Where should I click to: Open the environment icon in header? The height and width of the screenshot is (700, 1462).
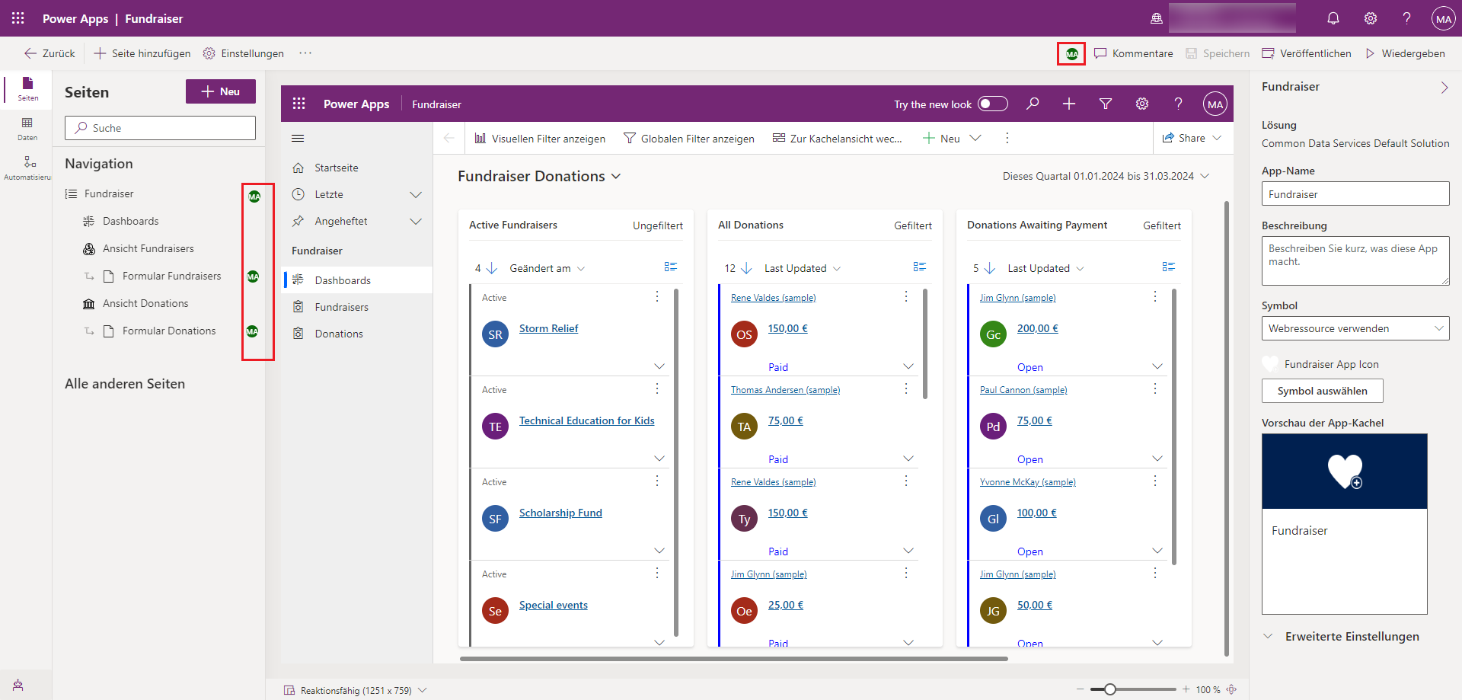pyautogui.click(x=1156, y=18)
